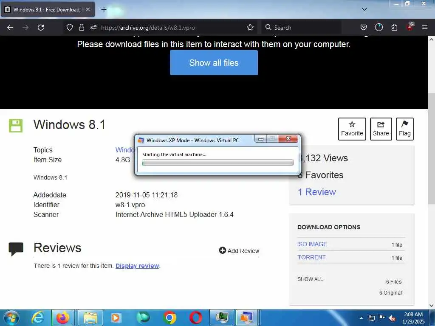Image resolution: width=435 pixels, height=326 pixels.
Task: Open Windows Explorer from taskbar
Action: point(90,318)
